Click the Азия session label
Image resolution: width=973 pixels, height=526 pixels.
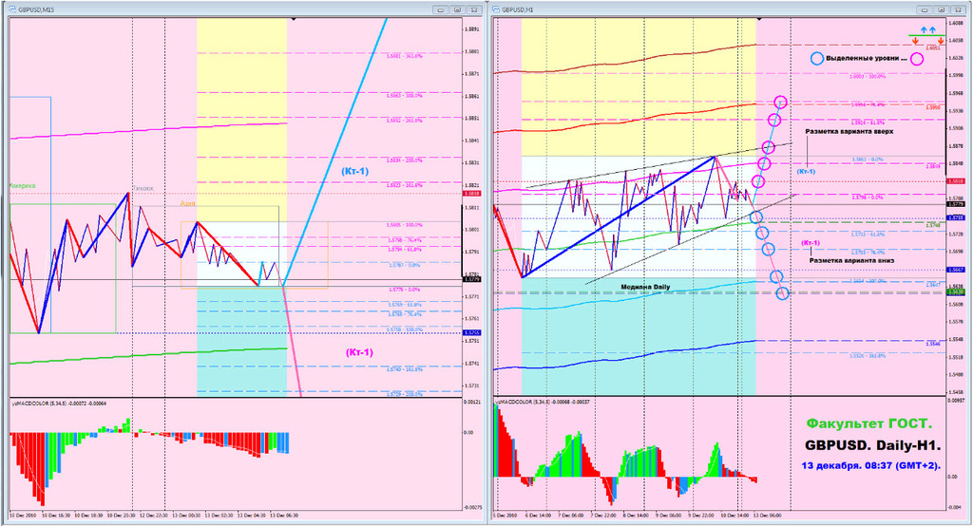click(x=187, y=203)
